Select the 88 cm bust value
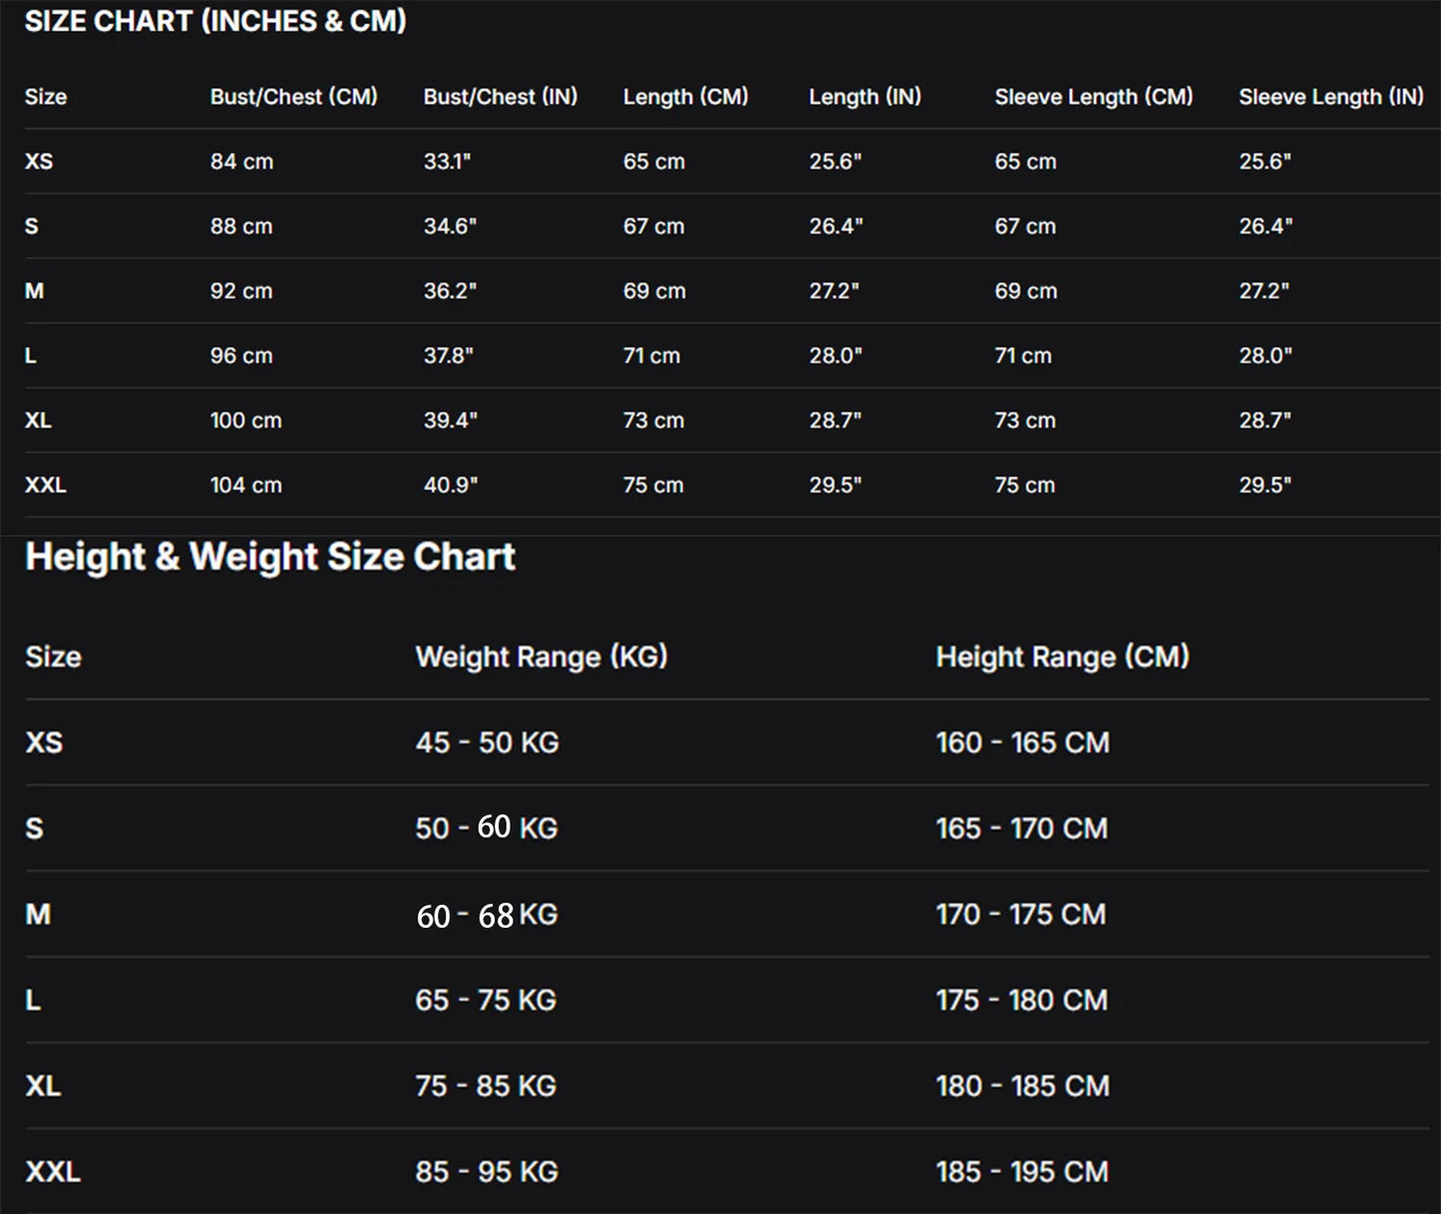1441x1214 pixels. tap(241, 226)
